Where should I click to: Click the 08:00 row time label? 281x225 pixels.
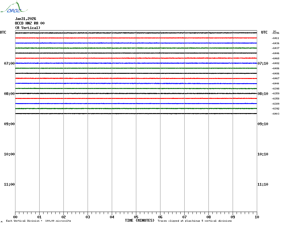(x=9, y=94)
